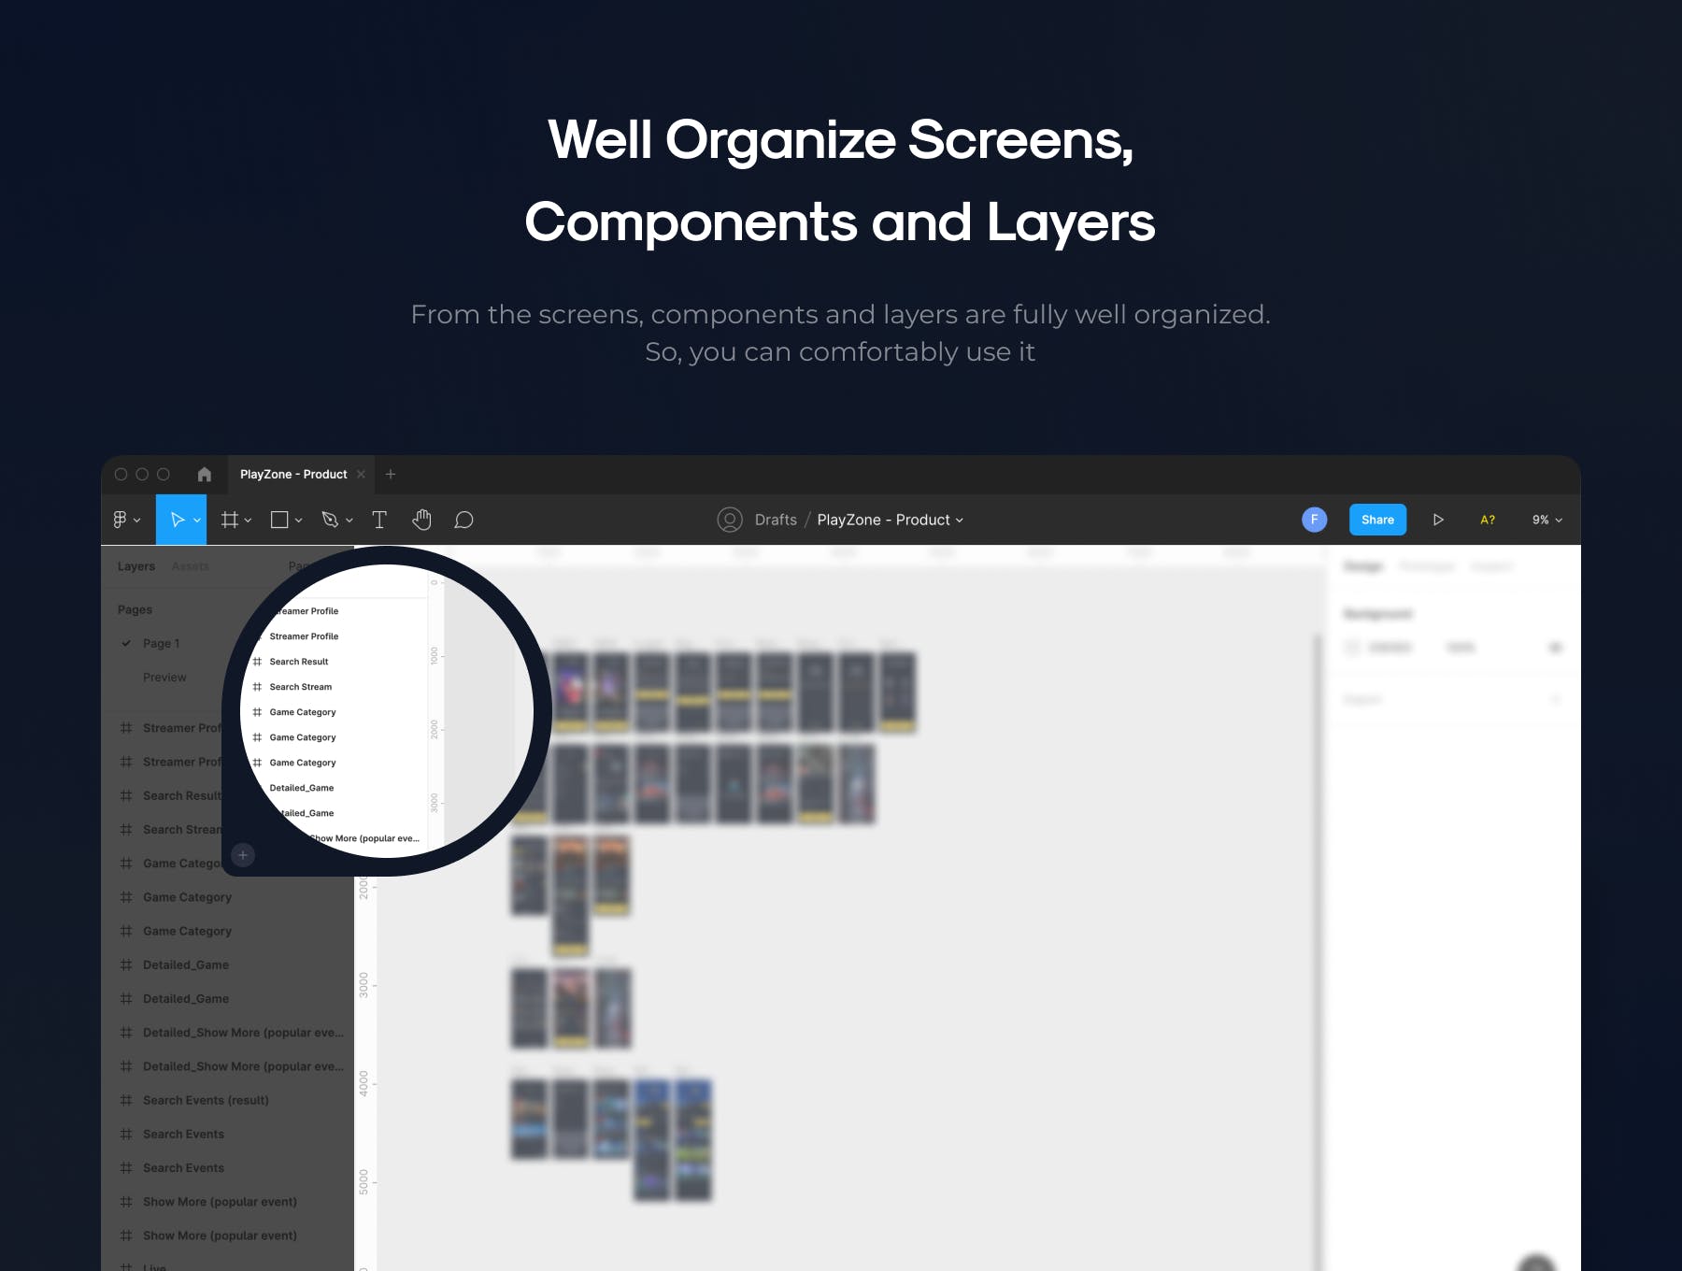
Task: Select the Search Events (result) layer
Action: point(206,1101)
